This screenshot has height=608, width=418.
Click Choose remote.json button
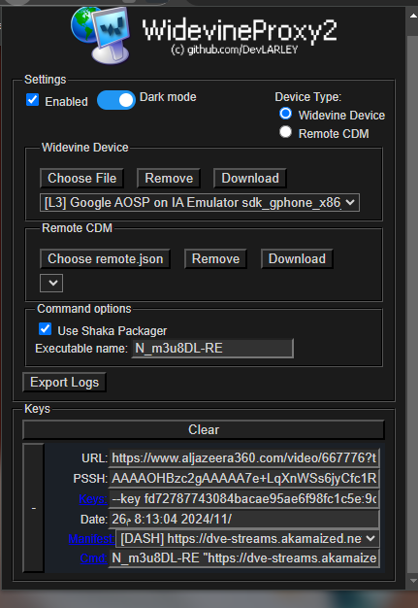(x=106, y=259)
